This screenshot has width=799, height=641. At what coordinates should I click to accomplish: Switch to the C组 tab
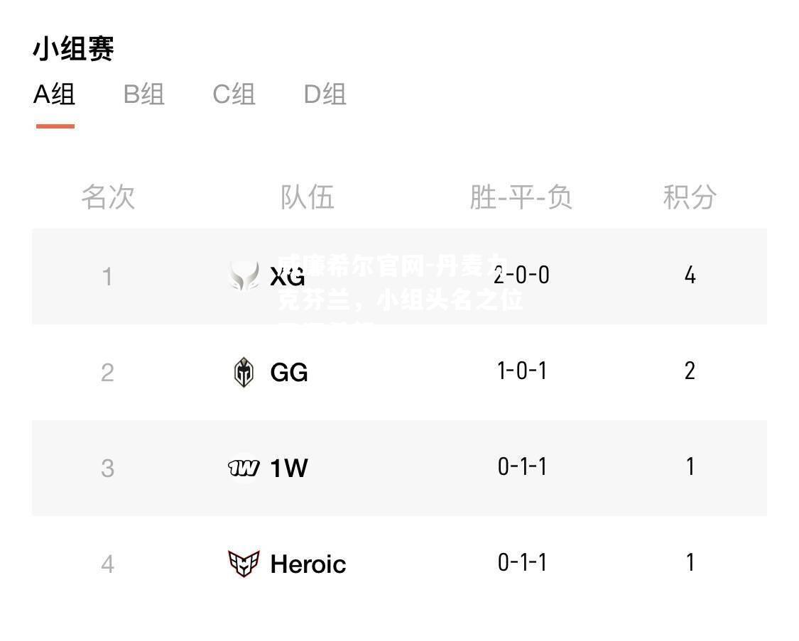[234, 94]
